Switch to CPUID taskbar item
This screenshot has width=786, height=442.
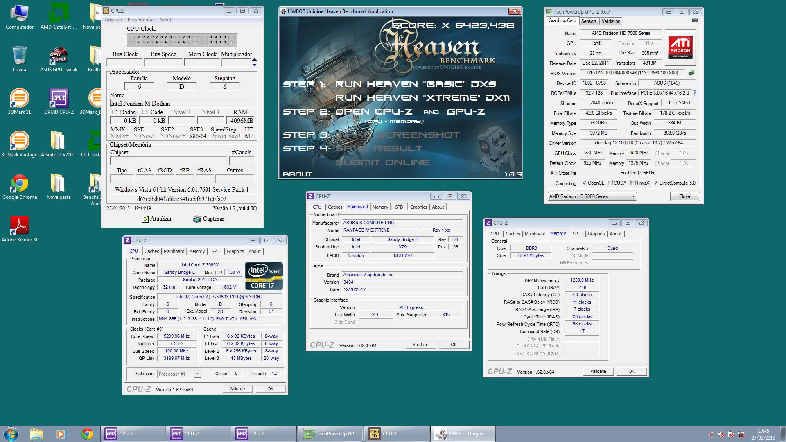point(396,434)
